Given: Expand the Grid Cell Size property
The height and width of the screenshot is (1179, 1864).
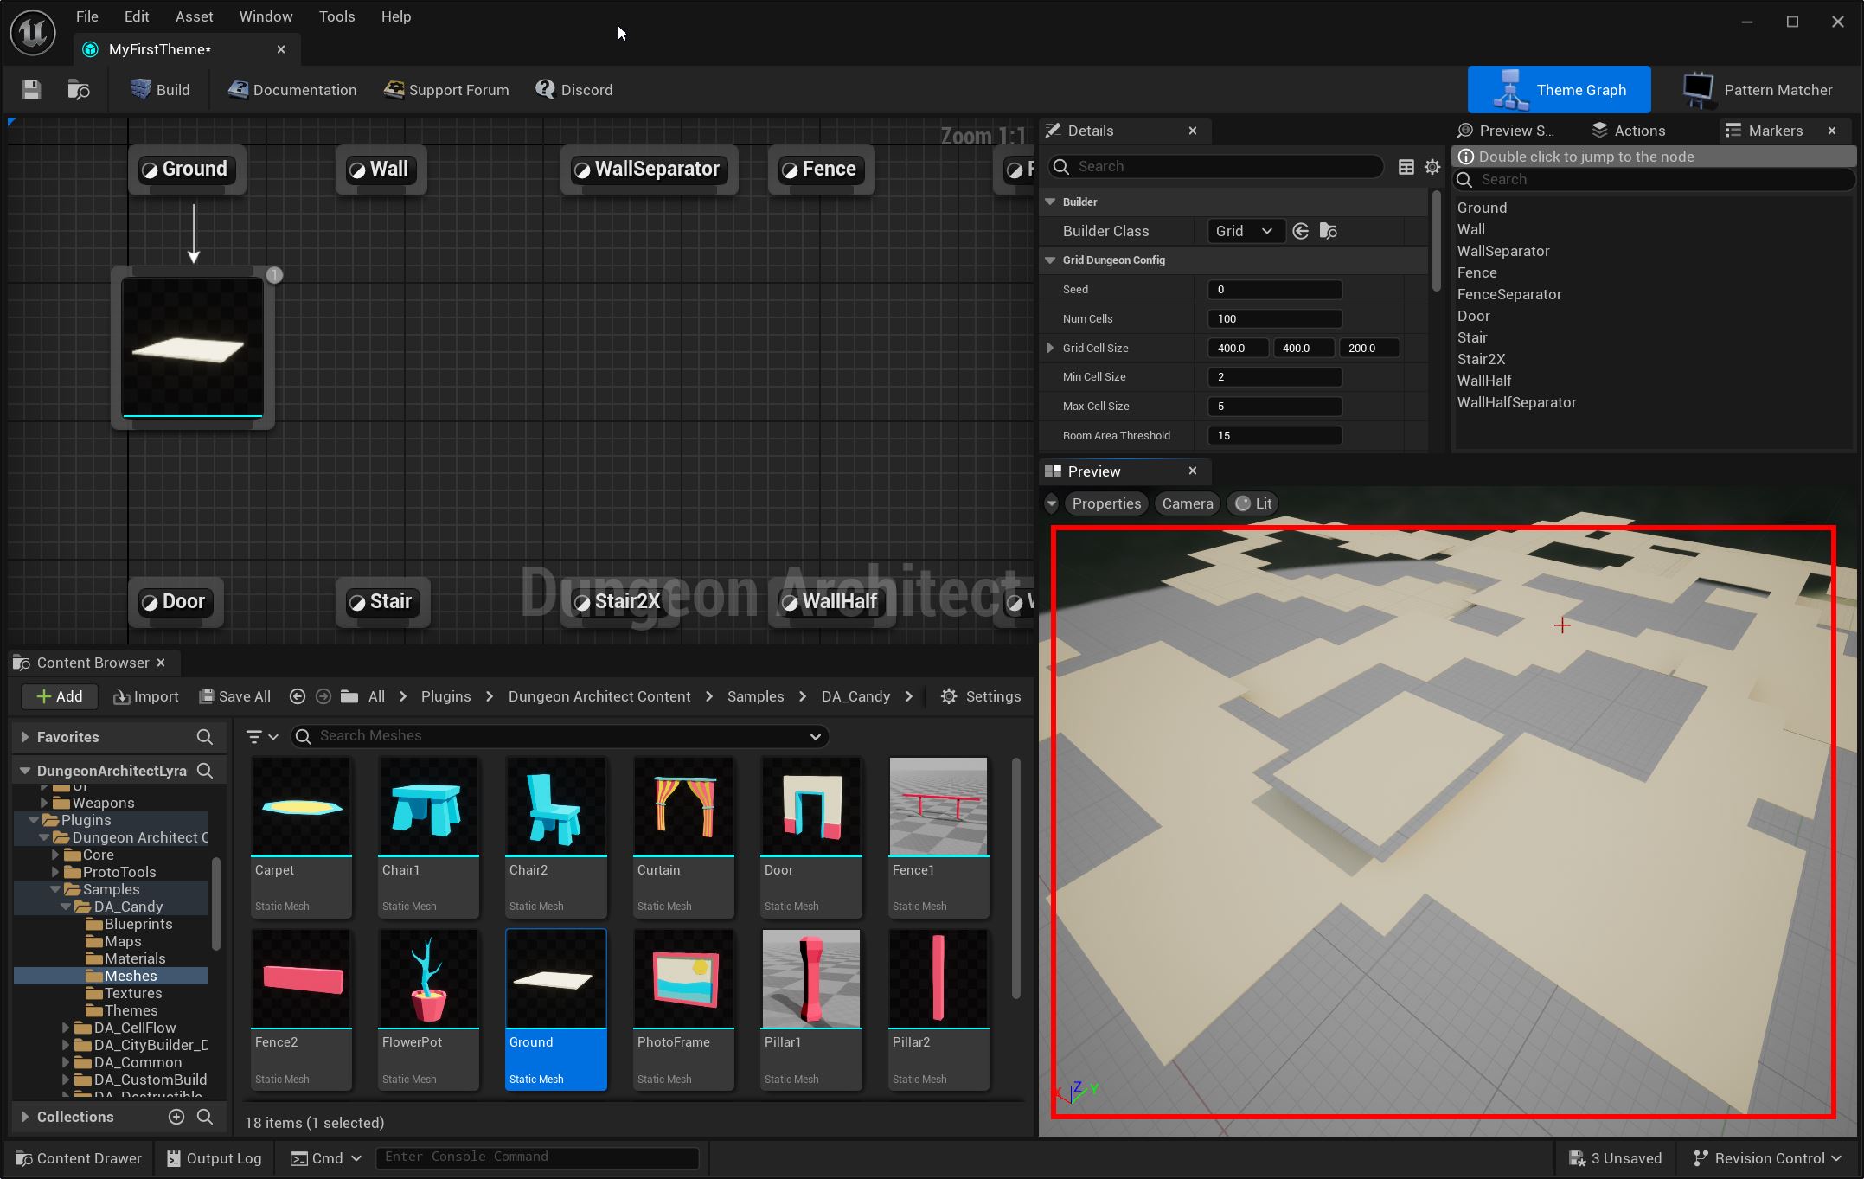Looking at the screenshot, I should click(x=1050, y=348).
